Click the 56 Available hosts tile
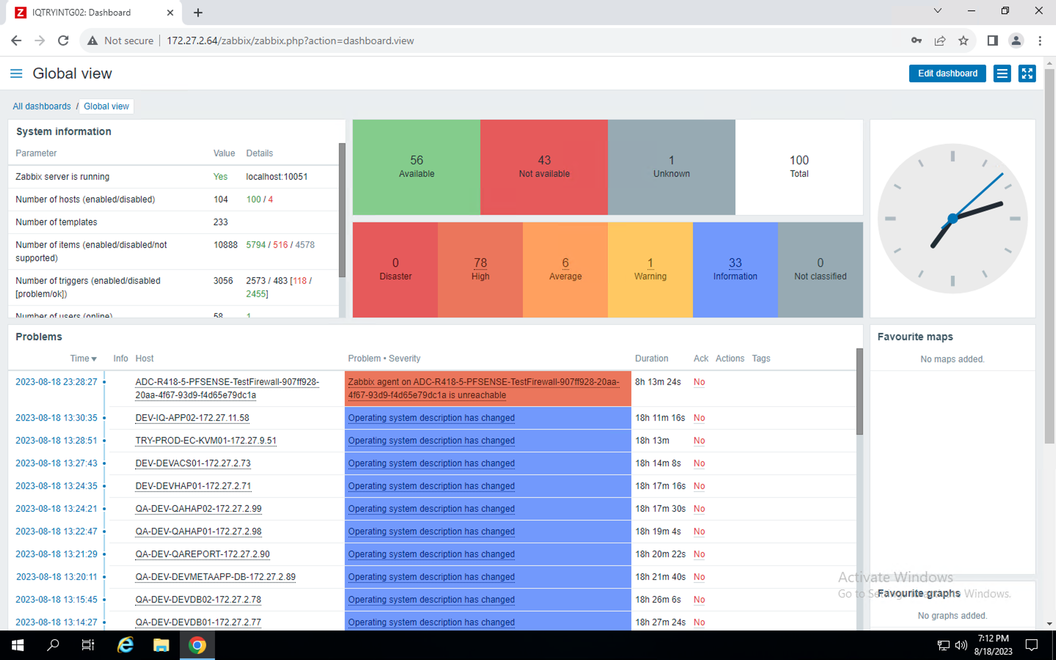 click(x=416, y=167)
